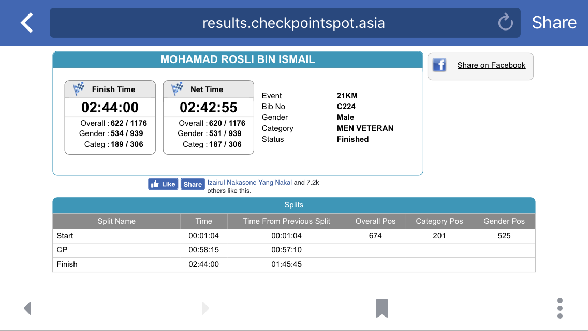Open Share on Facebook link
The image size is (588, 331).
point(491,65)
